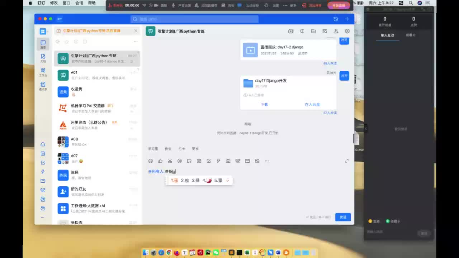The width and height of the screenshot is (459, 258).
Task: Open group files folder icon in header
Action: pos(313,31)
